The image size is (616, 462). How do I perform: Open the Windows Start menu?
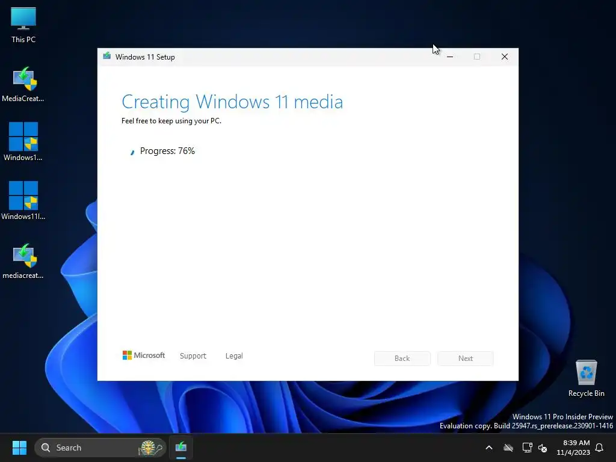(19, 448)
